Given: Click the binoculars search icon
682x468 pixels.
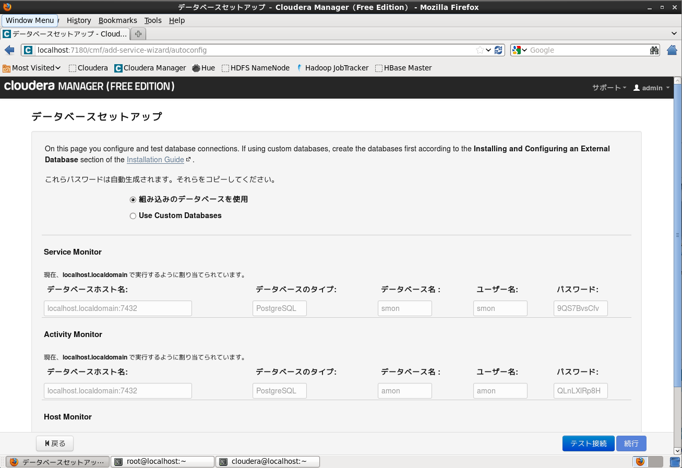Looking at the screenshot, I should point(654,50).
